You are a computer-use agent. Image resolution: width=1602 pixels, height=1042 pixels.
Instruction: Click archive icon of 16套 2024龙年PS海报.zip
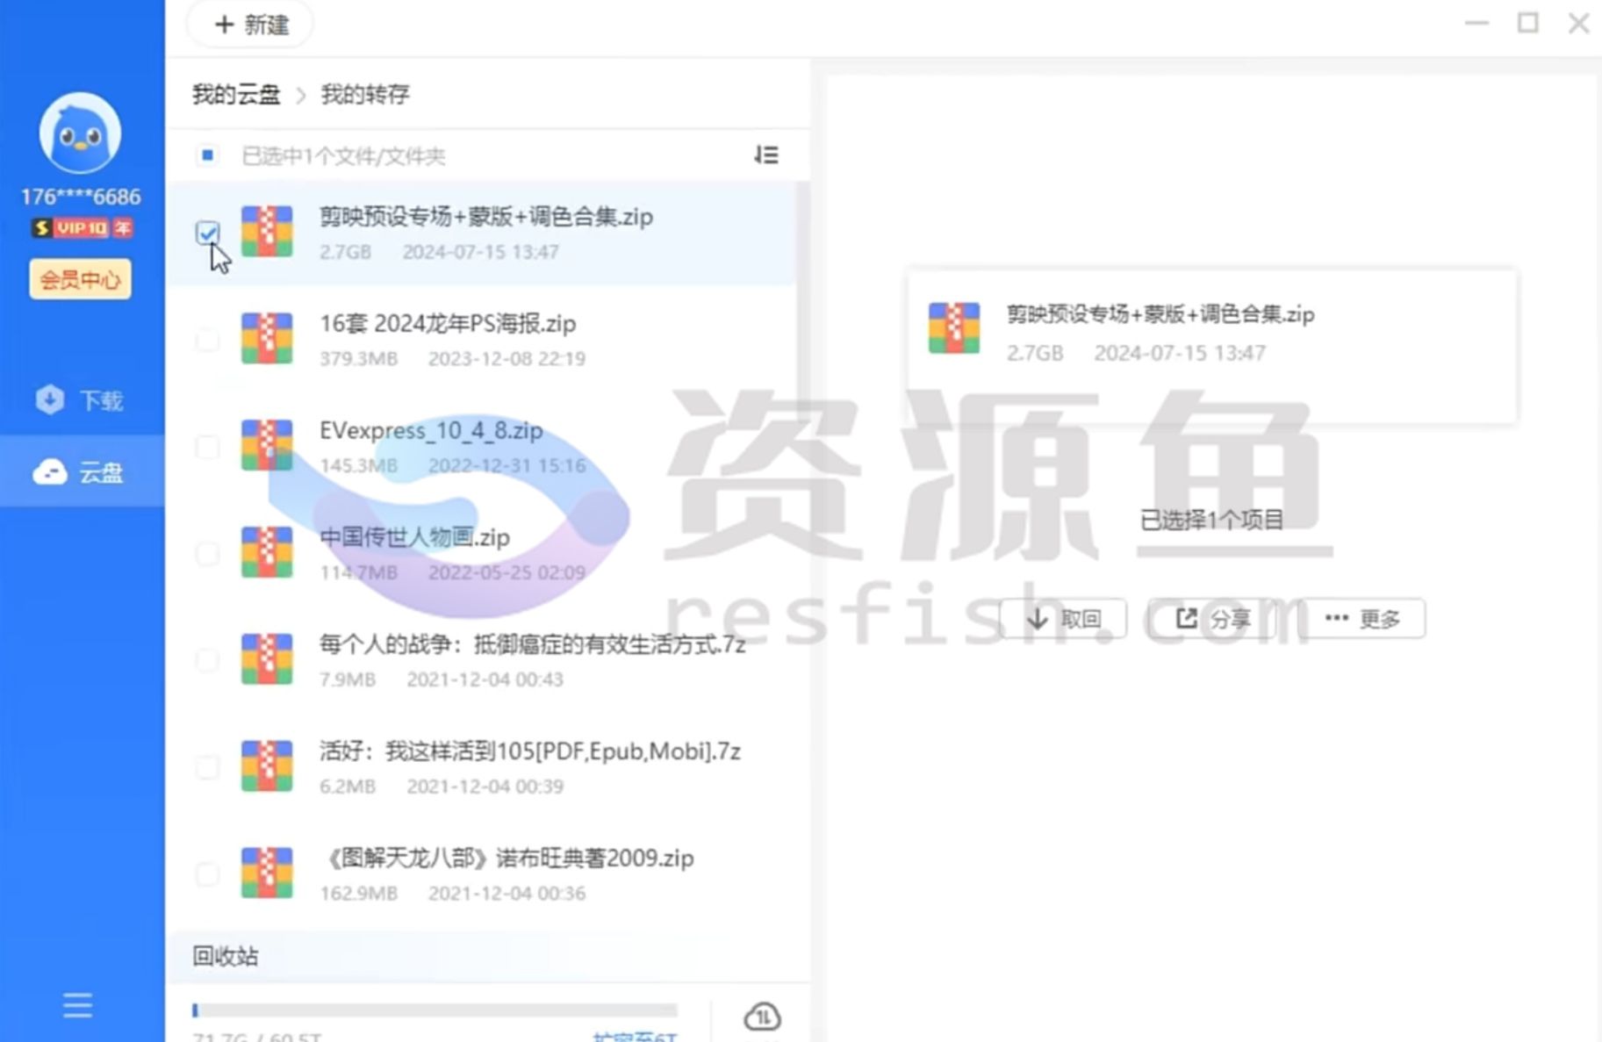point(267,339)
